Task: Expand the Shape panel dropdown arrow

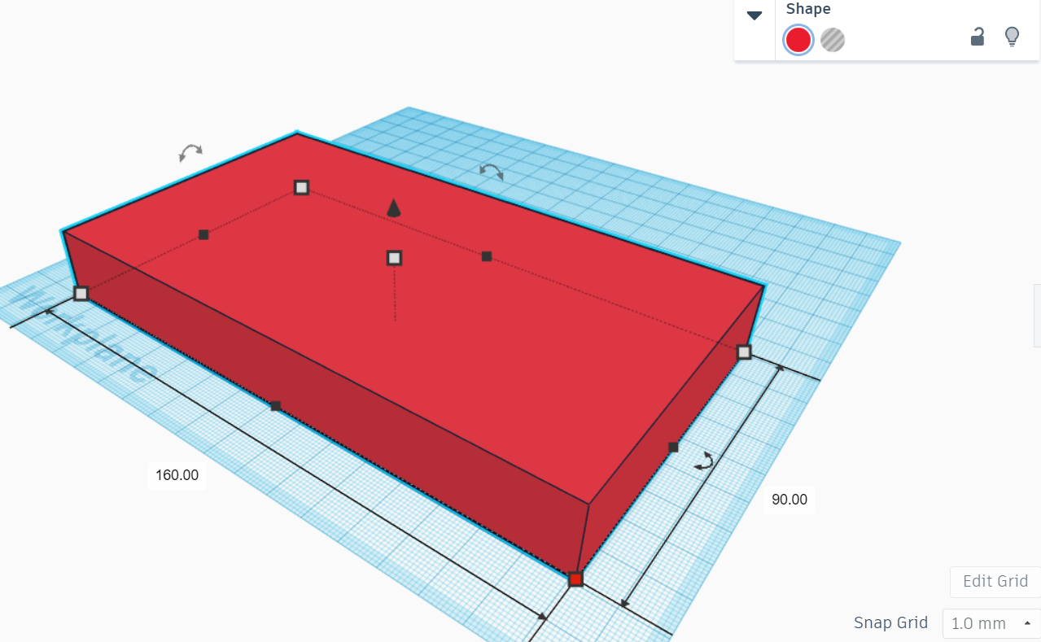Action: click(x=754, y=14)
